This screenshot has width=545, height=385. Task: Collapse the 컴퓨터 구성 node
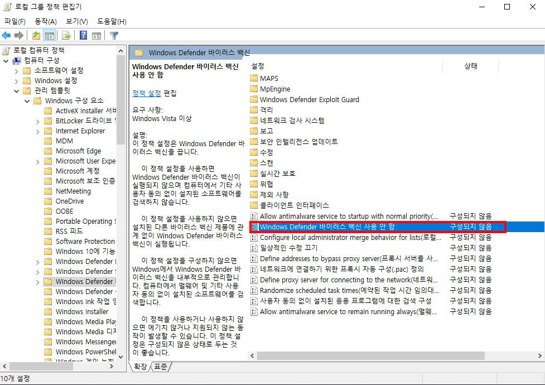point(6,61)
